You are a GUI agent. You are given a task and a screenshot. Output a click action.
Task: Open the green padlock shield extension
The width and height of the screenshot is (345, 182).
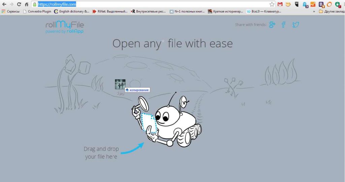(338, 4)
